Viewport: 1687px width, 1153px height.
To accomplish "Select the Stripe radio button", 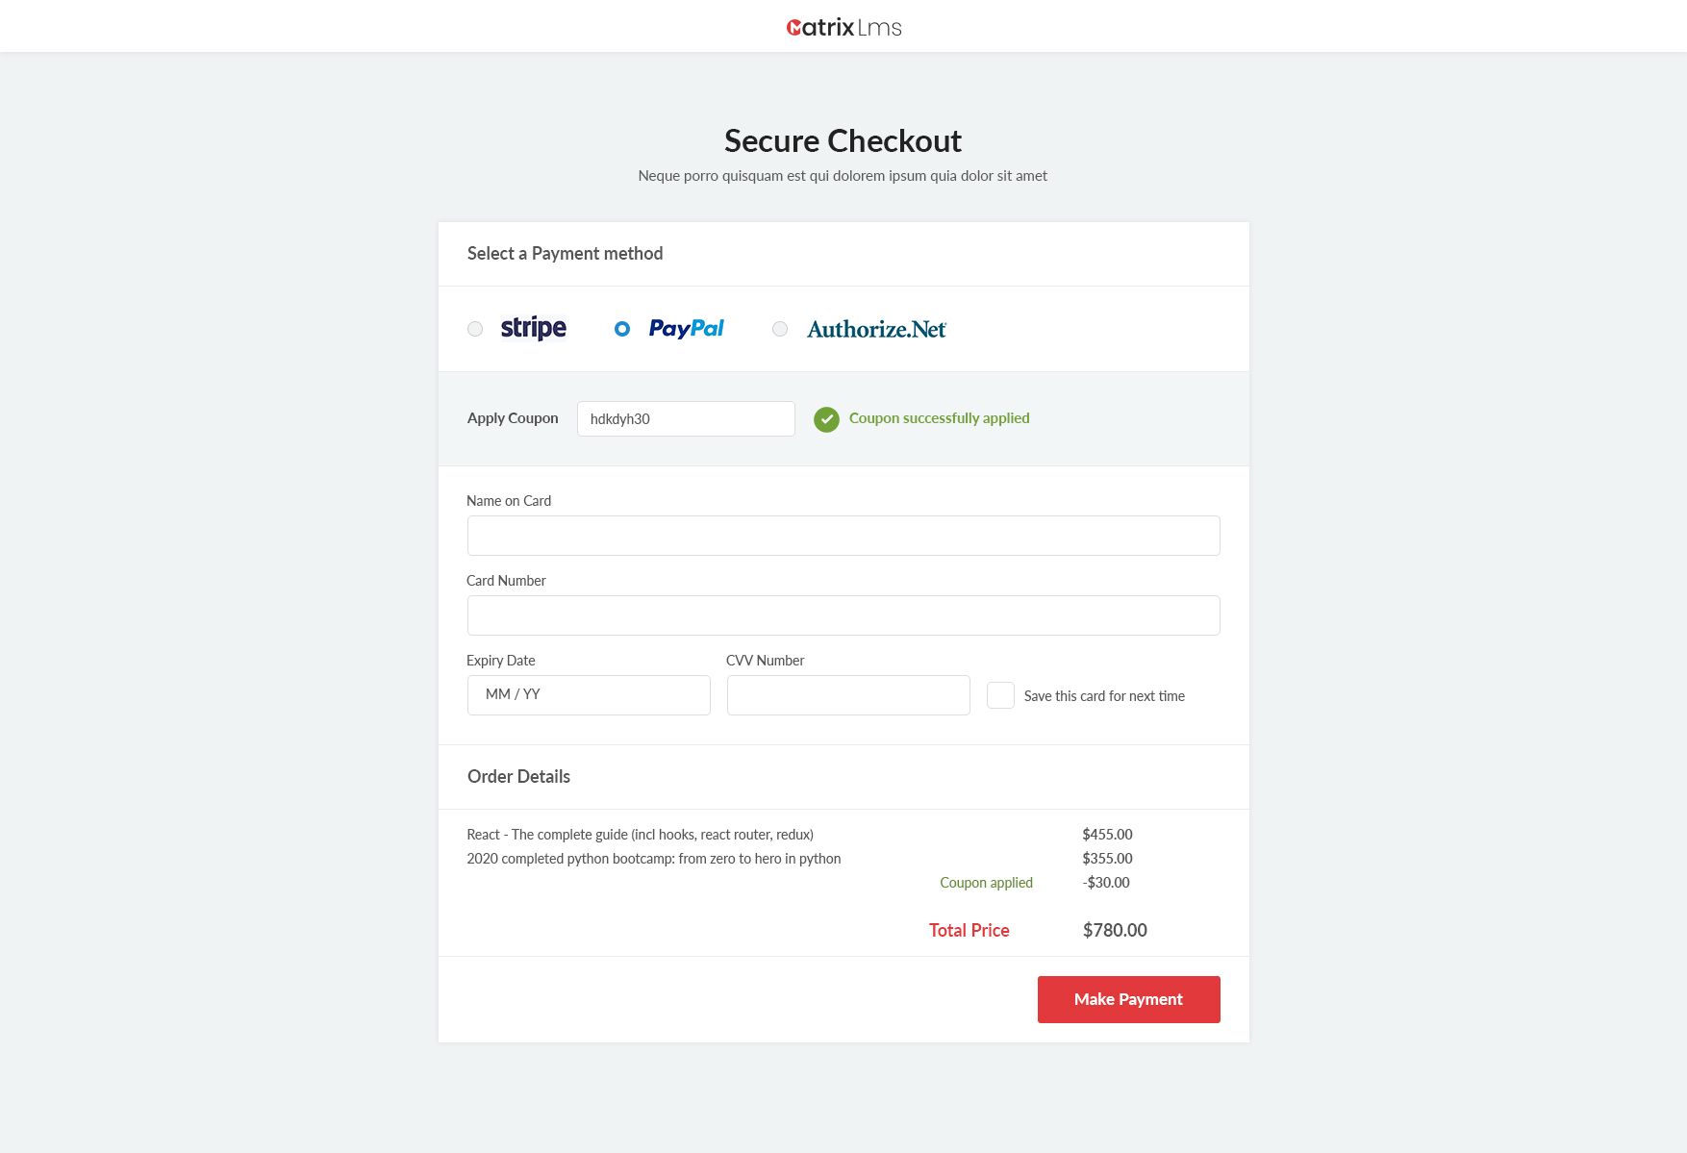I will point(475,329).
